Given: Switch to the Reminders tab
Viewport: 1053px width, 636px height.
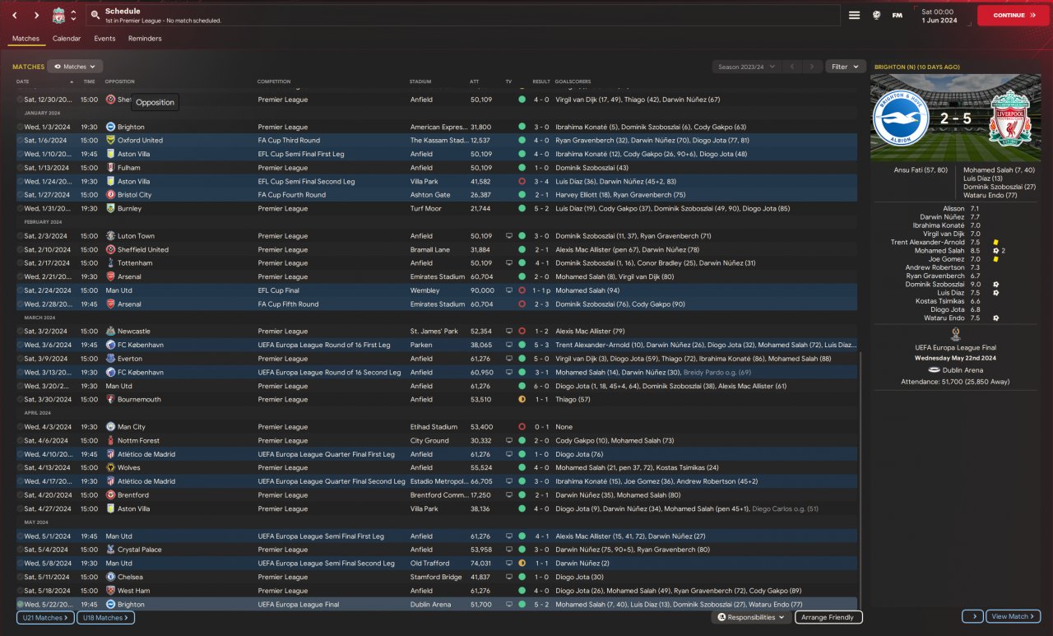Looking at the screenshot, I should (145, 39).
